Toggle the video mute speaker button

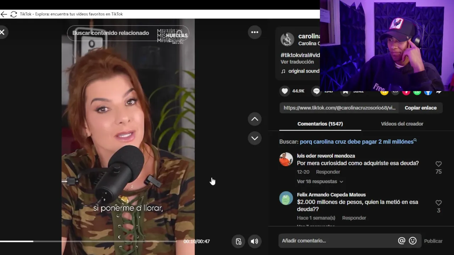click(x=255, y=241)
